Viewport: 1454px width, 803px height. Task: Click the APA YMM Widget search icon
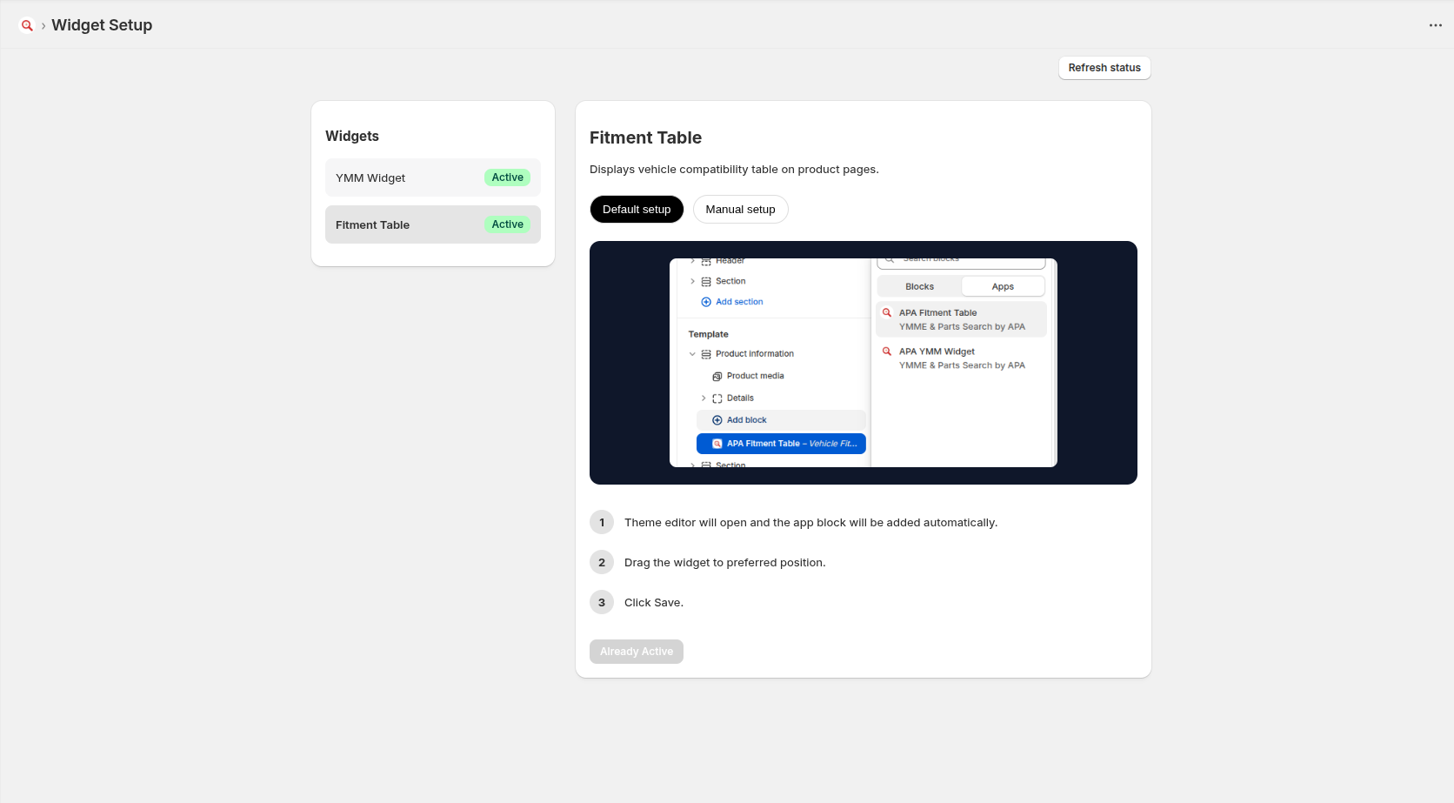pyautogui.click(x=887, y=351)
